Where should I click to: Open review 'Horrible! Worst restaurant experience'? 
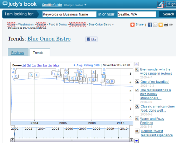tap(157, 133)
